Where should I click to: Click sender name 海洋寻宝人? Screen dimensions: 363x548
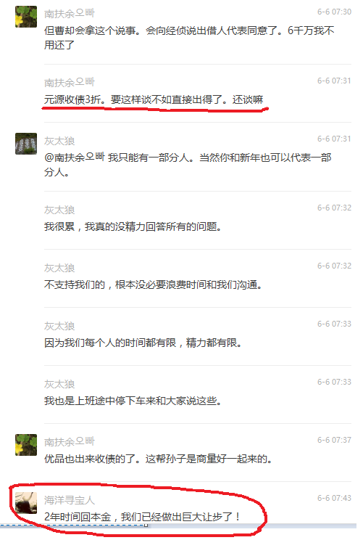click(x=70, y=500)
